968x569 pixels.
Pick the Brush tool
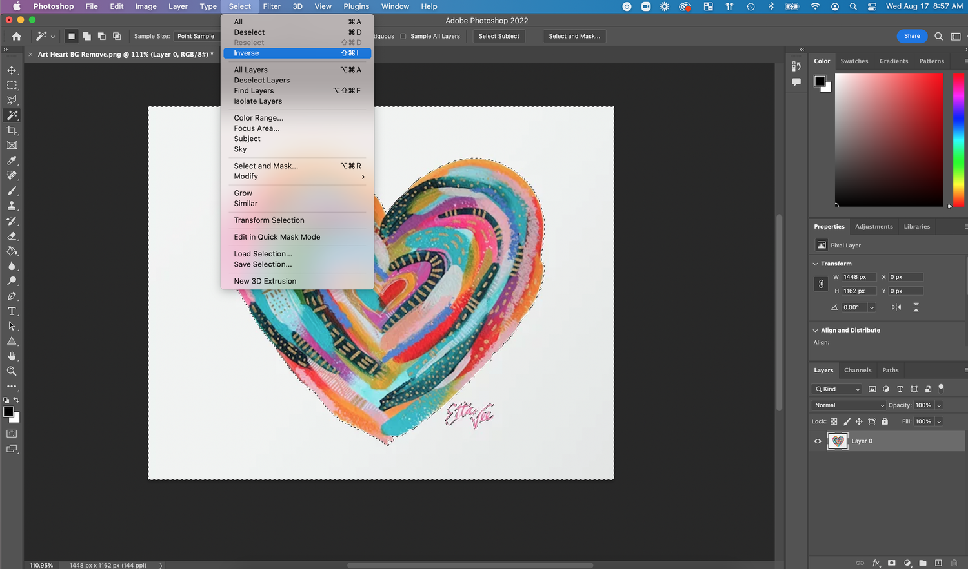tap(12, 191)
